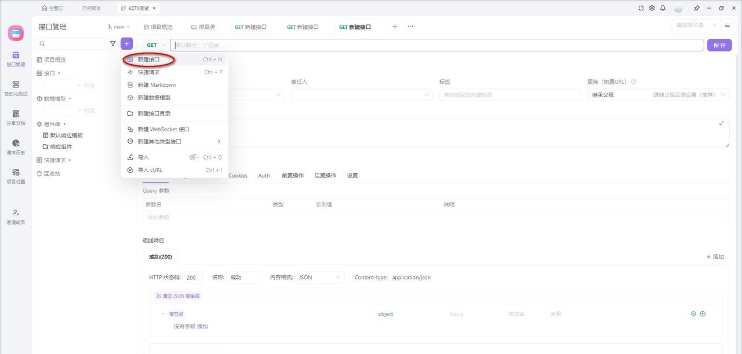
Task: Click the hamburger icon next to environment selector
Action: pos(728,25)
